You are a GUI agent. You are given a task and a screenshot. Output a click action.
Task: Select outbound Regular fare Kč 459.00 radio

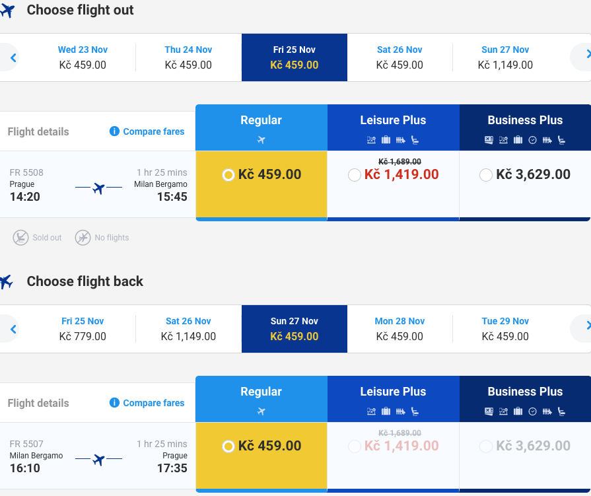click(228, 175)
